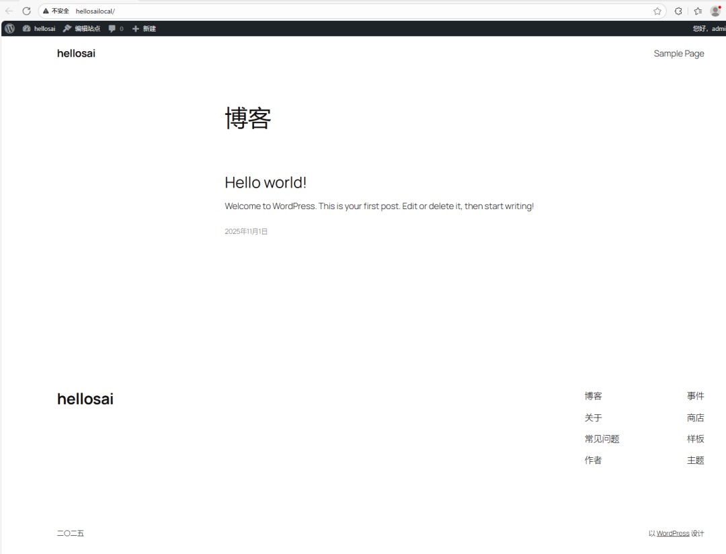
Task: Click the browser profile avatar
Action: point(715,11)
